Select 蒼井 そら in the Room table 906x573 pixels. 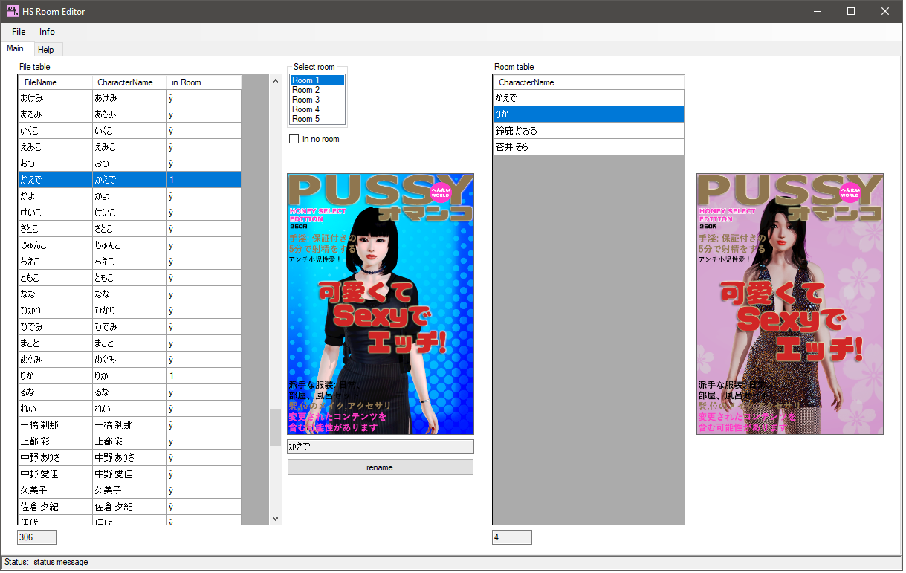pos(588,147)
